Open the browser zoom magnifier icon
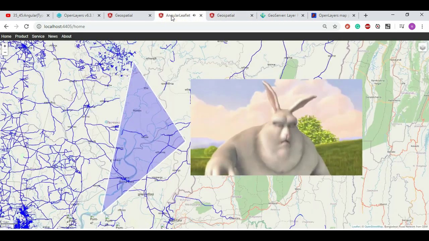This screenshot has width=429, height=241. tap(325, 26)
